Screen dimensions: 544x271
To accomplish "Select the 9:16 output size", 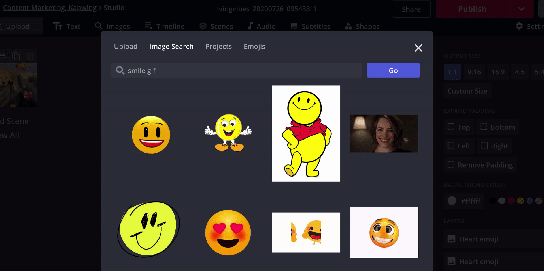I will pos(474,72).
